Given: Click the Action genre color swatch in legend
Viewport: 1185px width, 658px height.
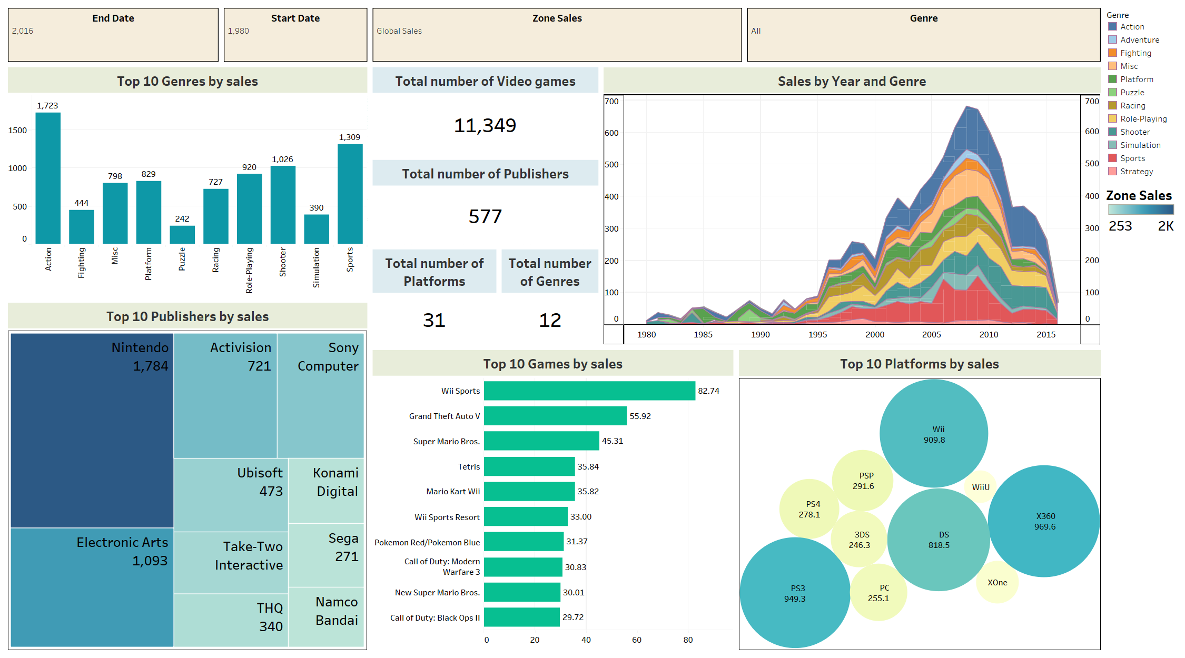Looking at the screenshot, I should click(x=1112, y=26).
